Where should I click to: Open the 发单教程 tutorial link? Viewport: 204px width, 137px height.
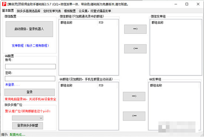point(30,46)
